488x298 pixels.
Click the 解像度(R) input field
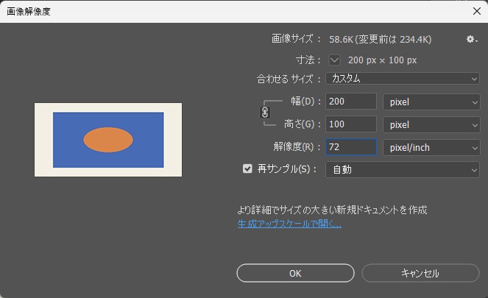pyautogui.click(x=351, y=147)
